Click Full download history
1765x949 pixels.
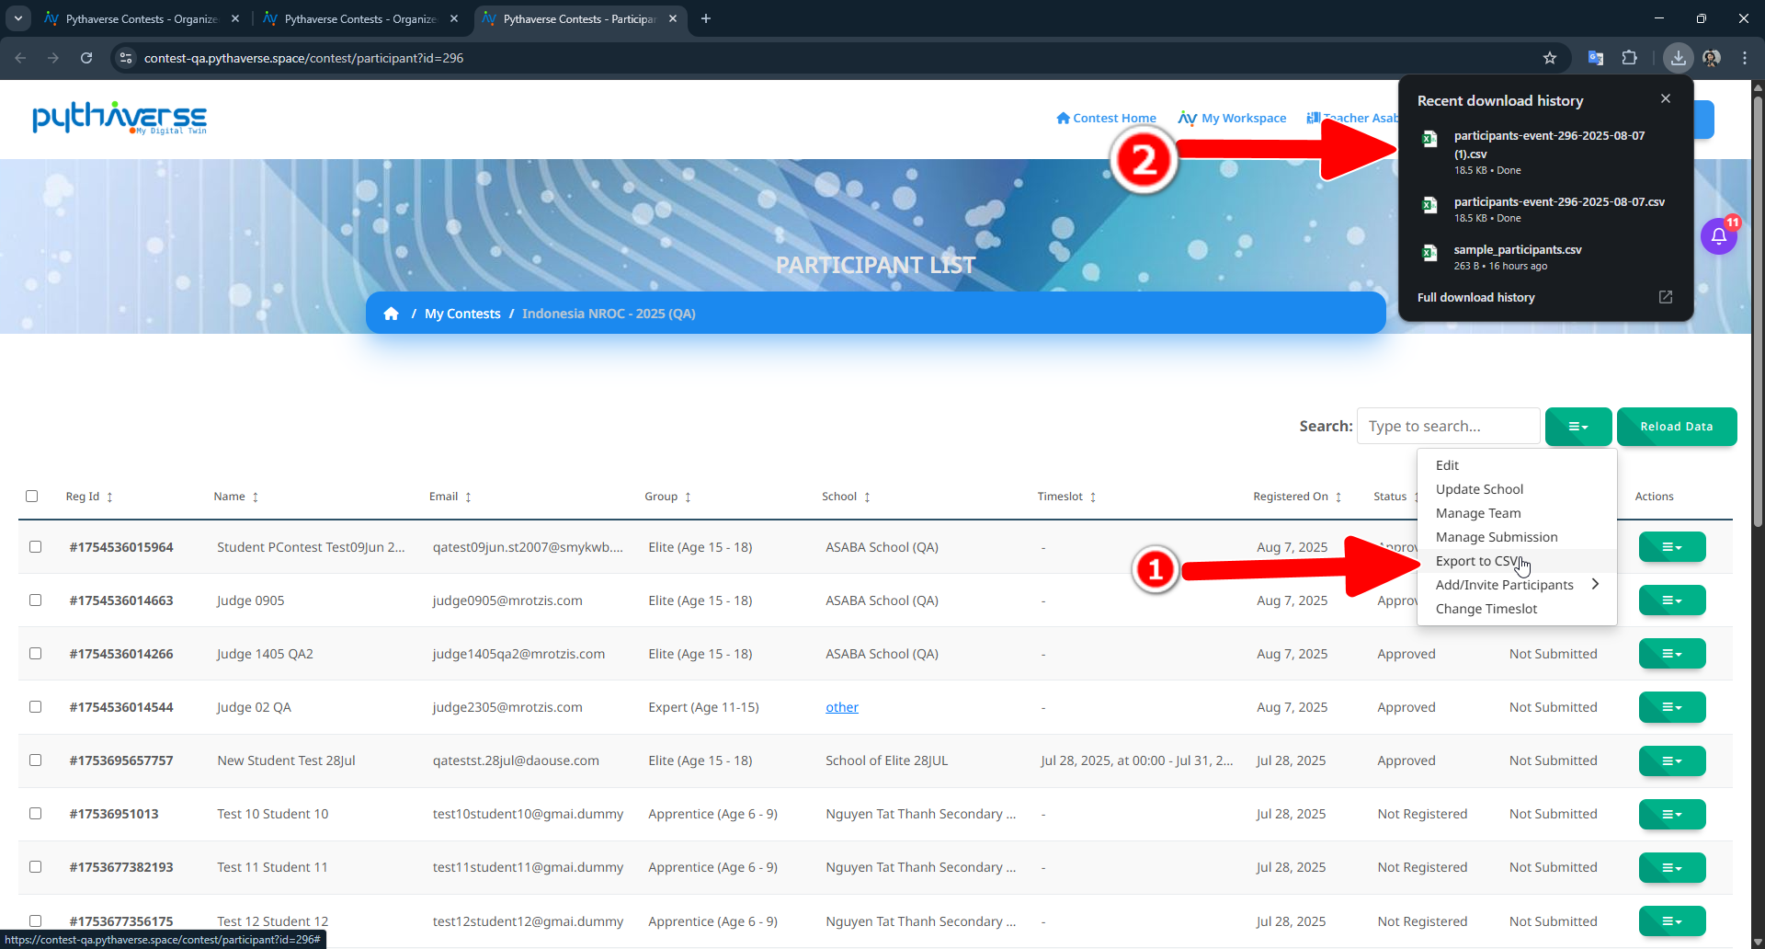point(1475,297)
